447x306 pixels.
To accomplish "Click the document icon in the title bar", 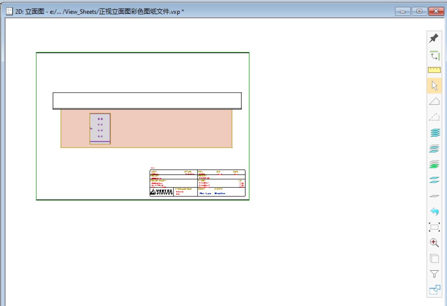I will pyautogui.click(x=9, y=11).
